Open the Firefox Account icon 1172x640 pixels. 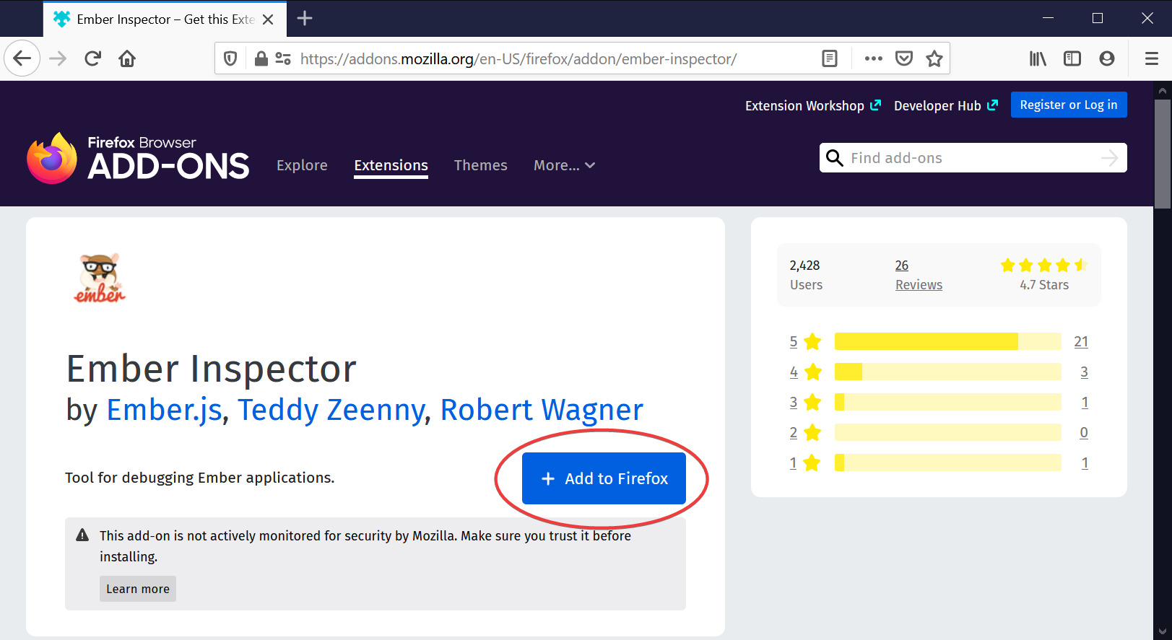tap(1107, 58)
